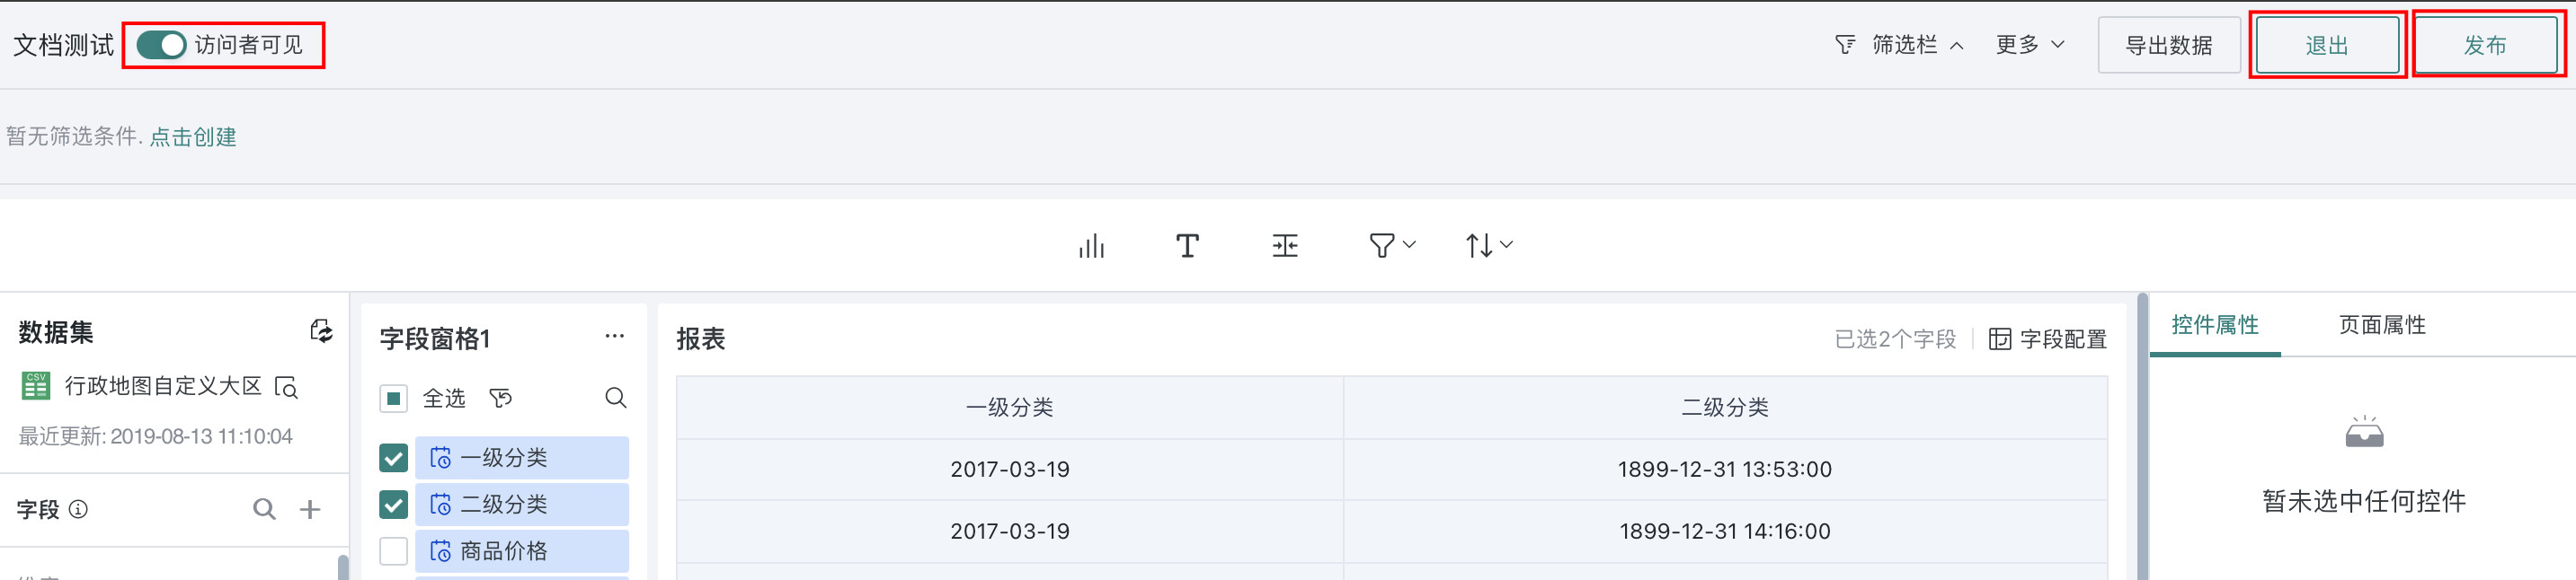Search inside the 字段窗格1 panel
This screenshot has height=580, width=2576.
(616, 399)
